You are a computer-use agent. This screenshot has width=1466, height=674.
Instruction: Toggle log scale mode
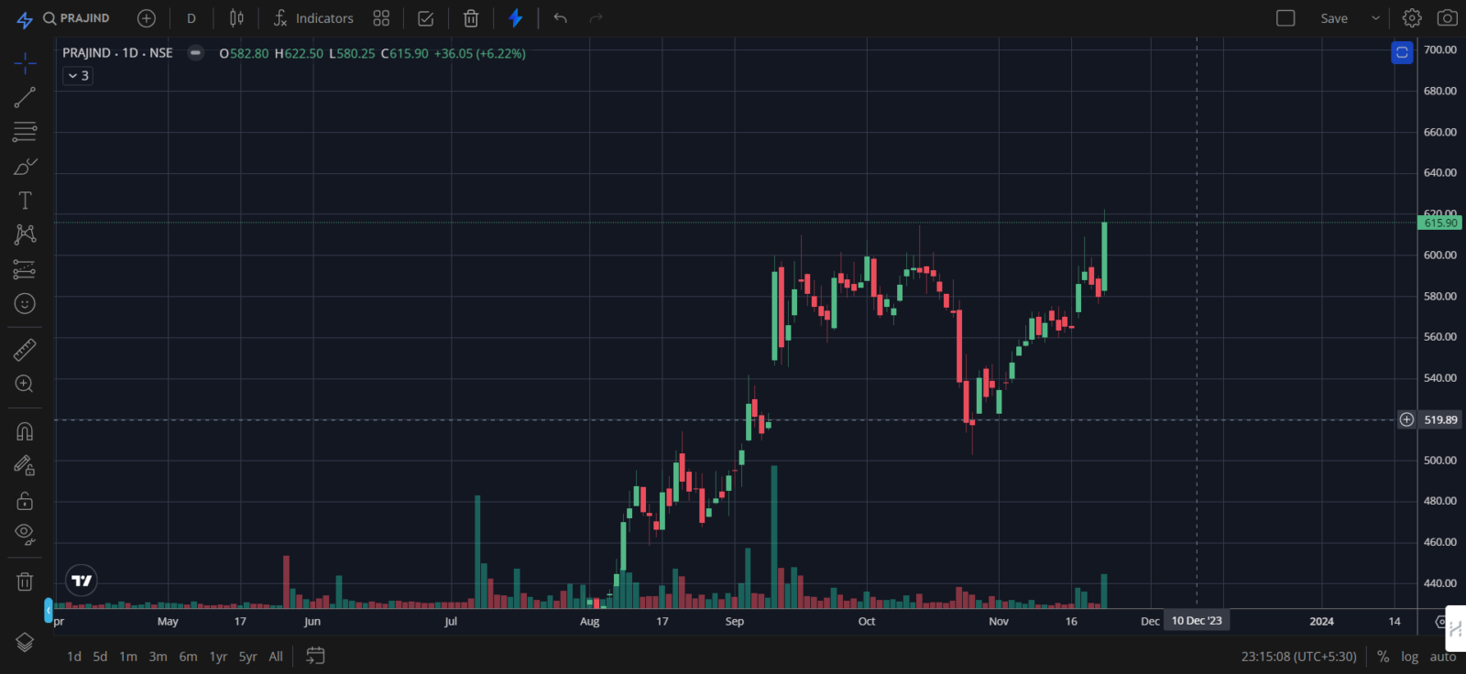pos(1409,657)
